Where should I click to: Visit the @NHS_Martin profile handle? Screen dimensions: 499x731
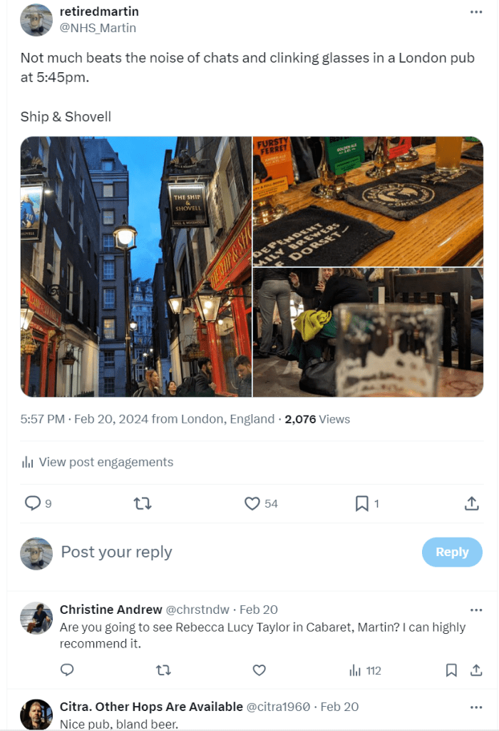tap(98, 28)
